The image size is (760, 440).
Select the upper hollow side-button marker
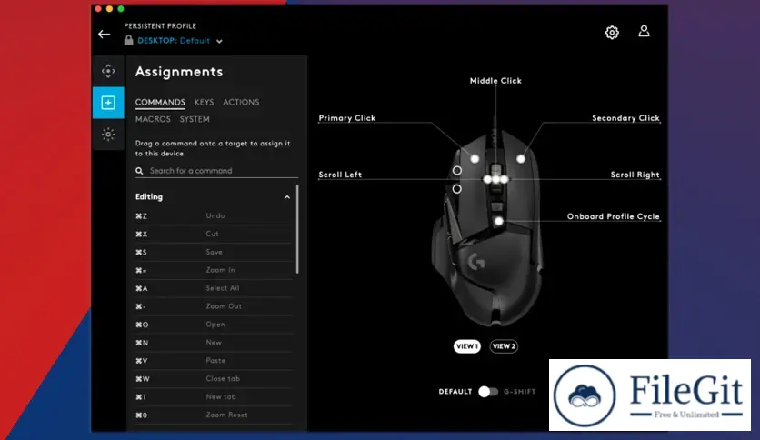coord(457,171)
